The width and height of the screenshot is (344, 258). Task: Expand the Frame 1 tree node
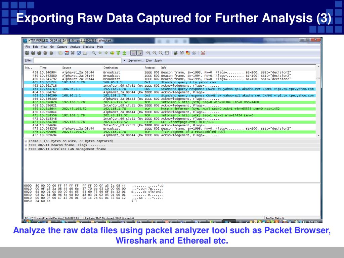coord(26,141)
